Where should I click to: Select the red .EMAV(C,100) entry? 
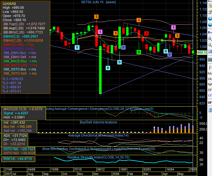coord(18,45)
